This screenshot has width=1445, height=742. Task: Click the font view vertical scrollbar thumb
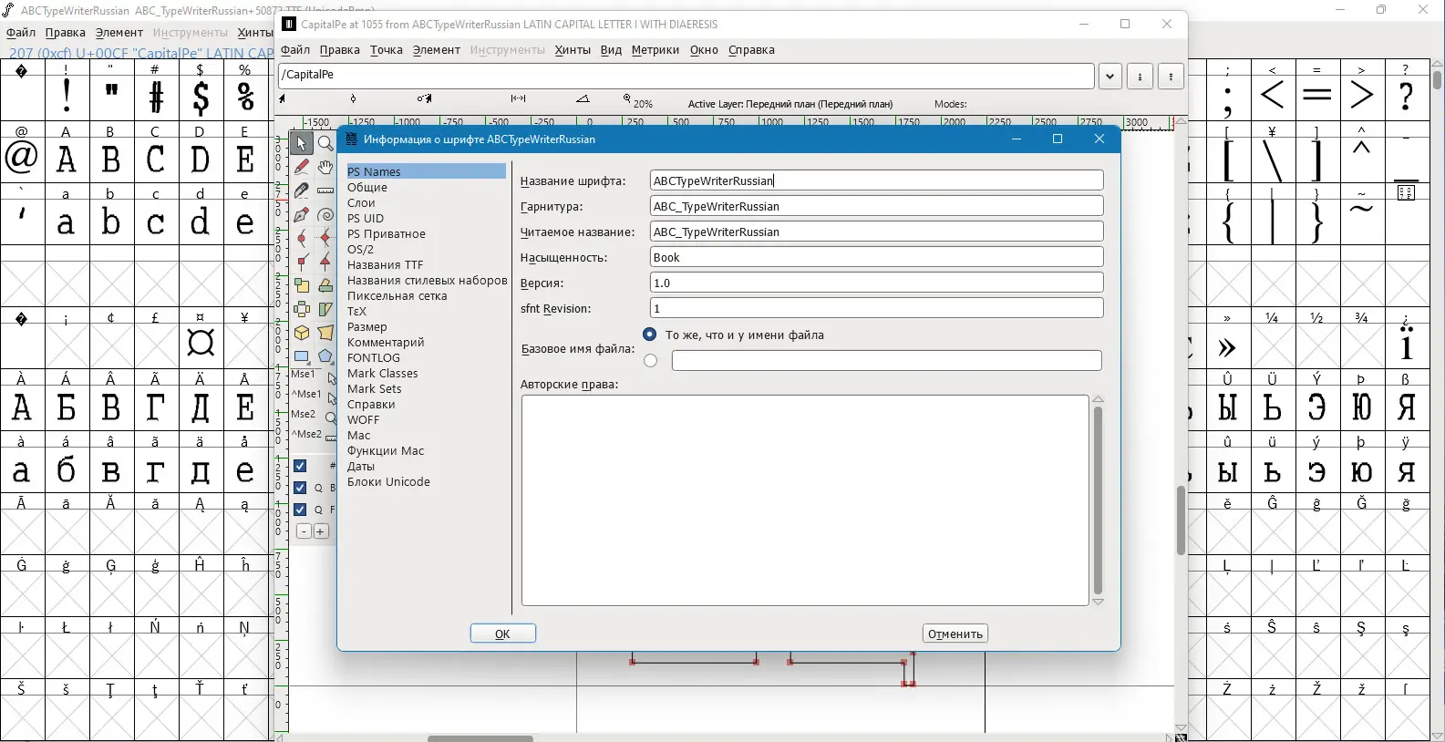(1438, 81)
